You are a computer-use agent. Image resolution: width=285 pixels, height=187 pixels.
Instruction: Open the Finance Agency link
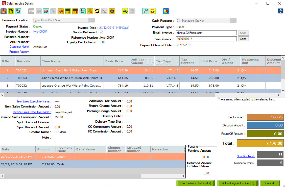(x=20, y=52)
